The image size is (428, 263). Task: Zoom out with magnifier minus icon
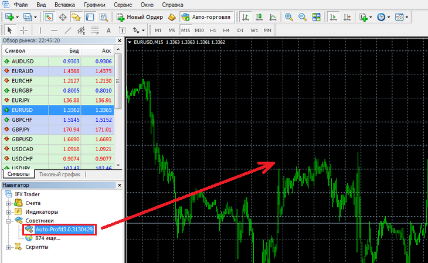(303, 17)
